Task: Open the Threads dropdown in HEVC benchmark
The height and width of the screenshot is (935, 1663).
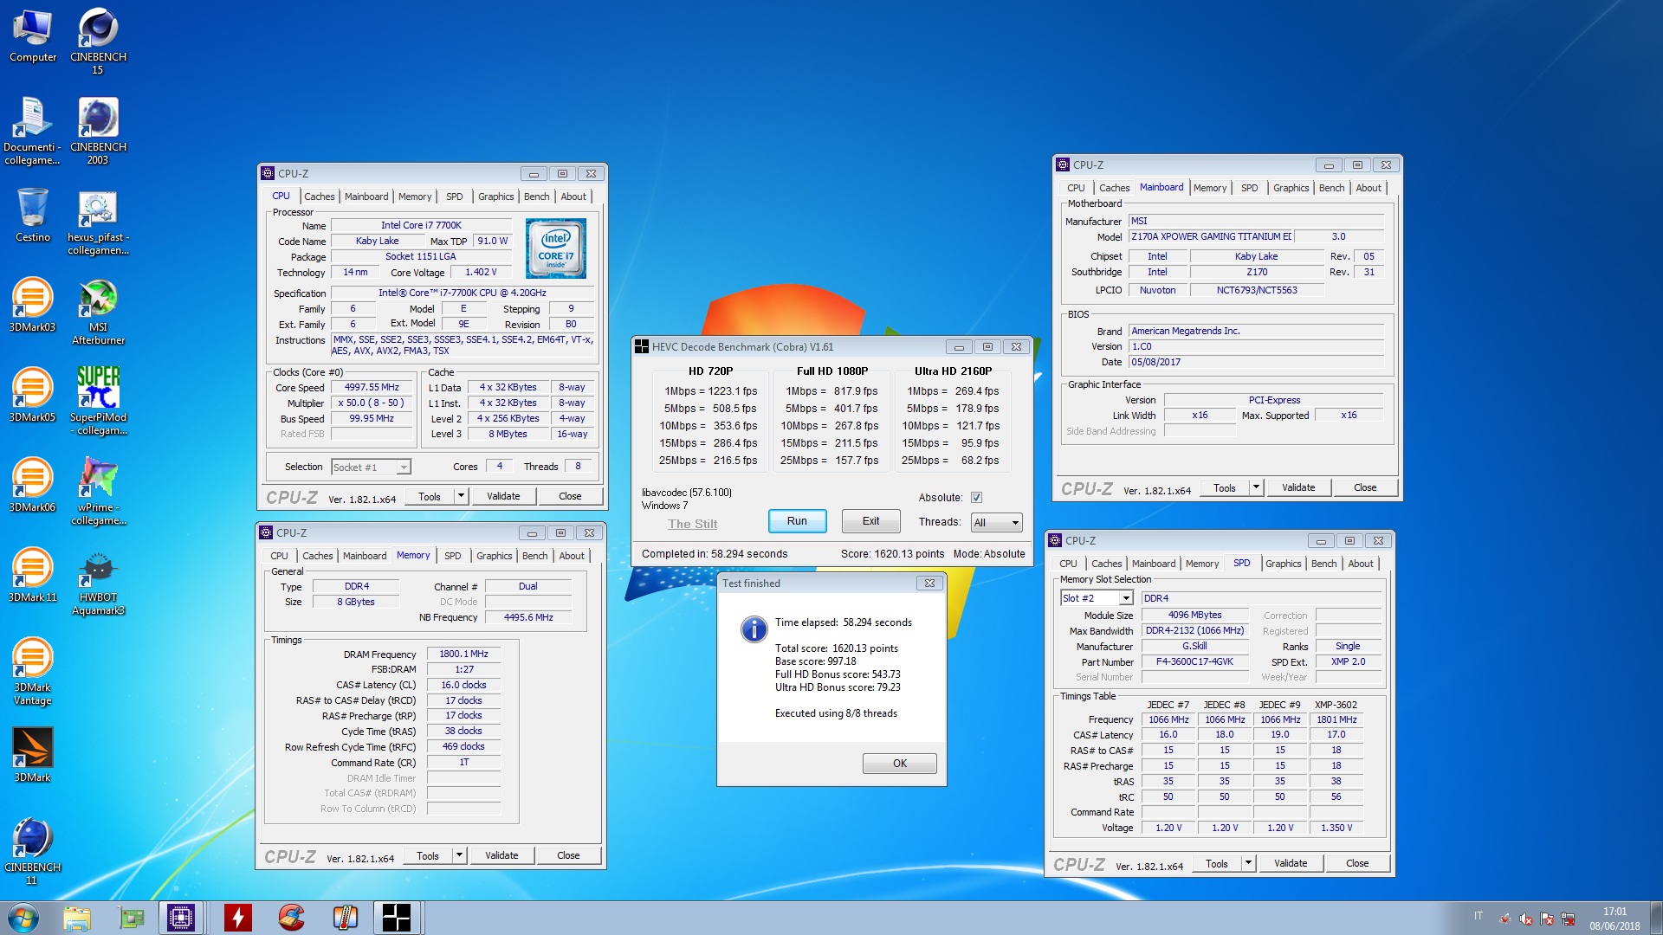Action: point(997,522)
